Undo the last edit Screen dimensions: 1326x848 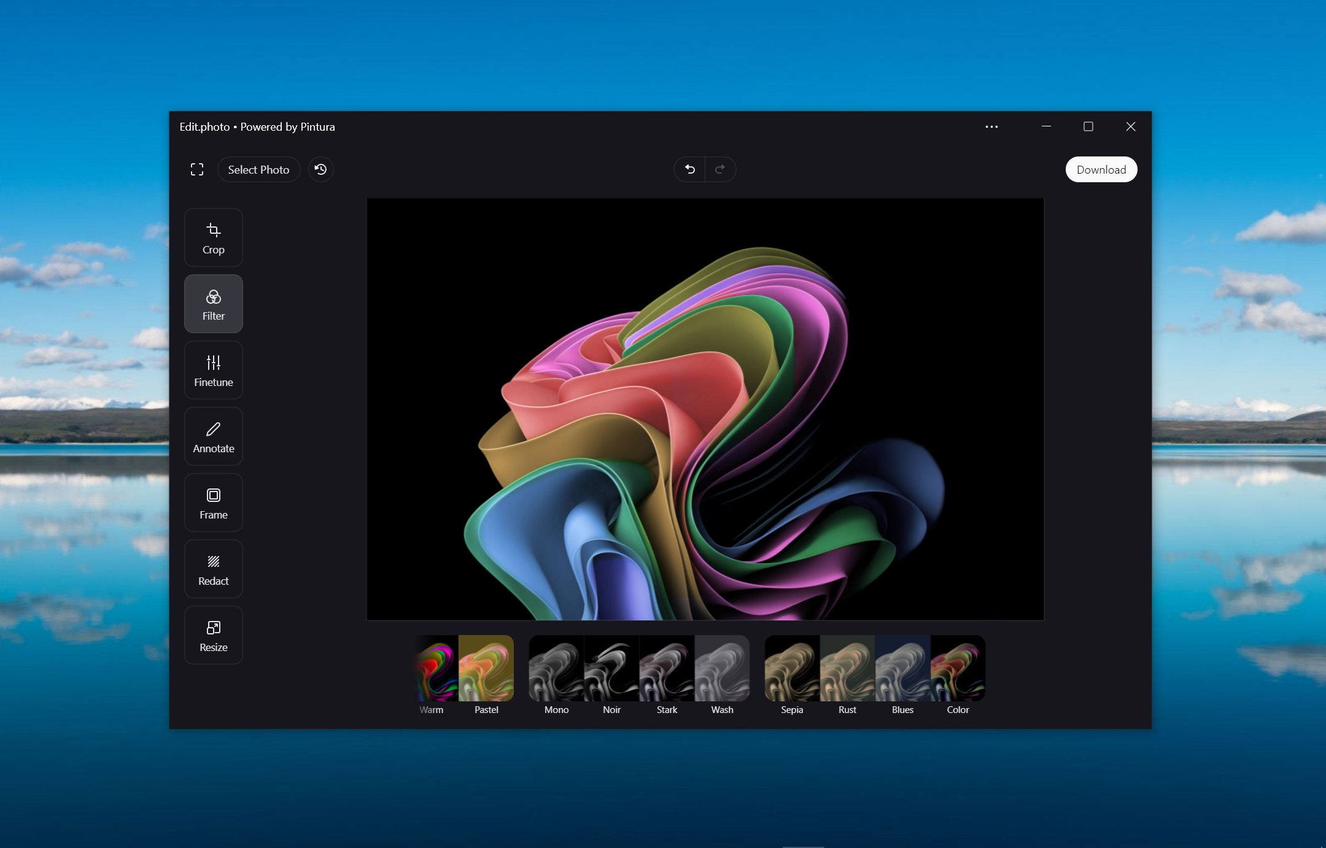click(x=689, y=169)
